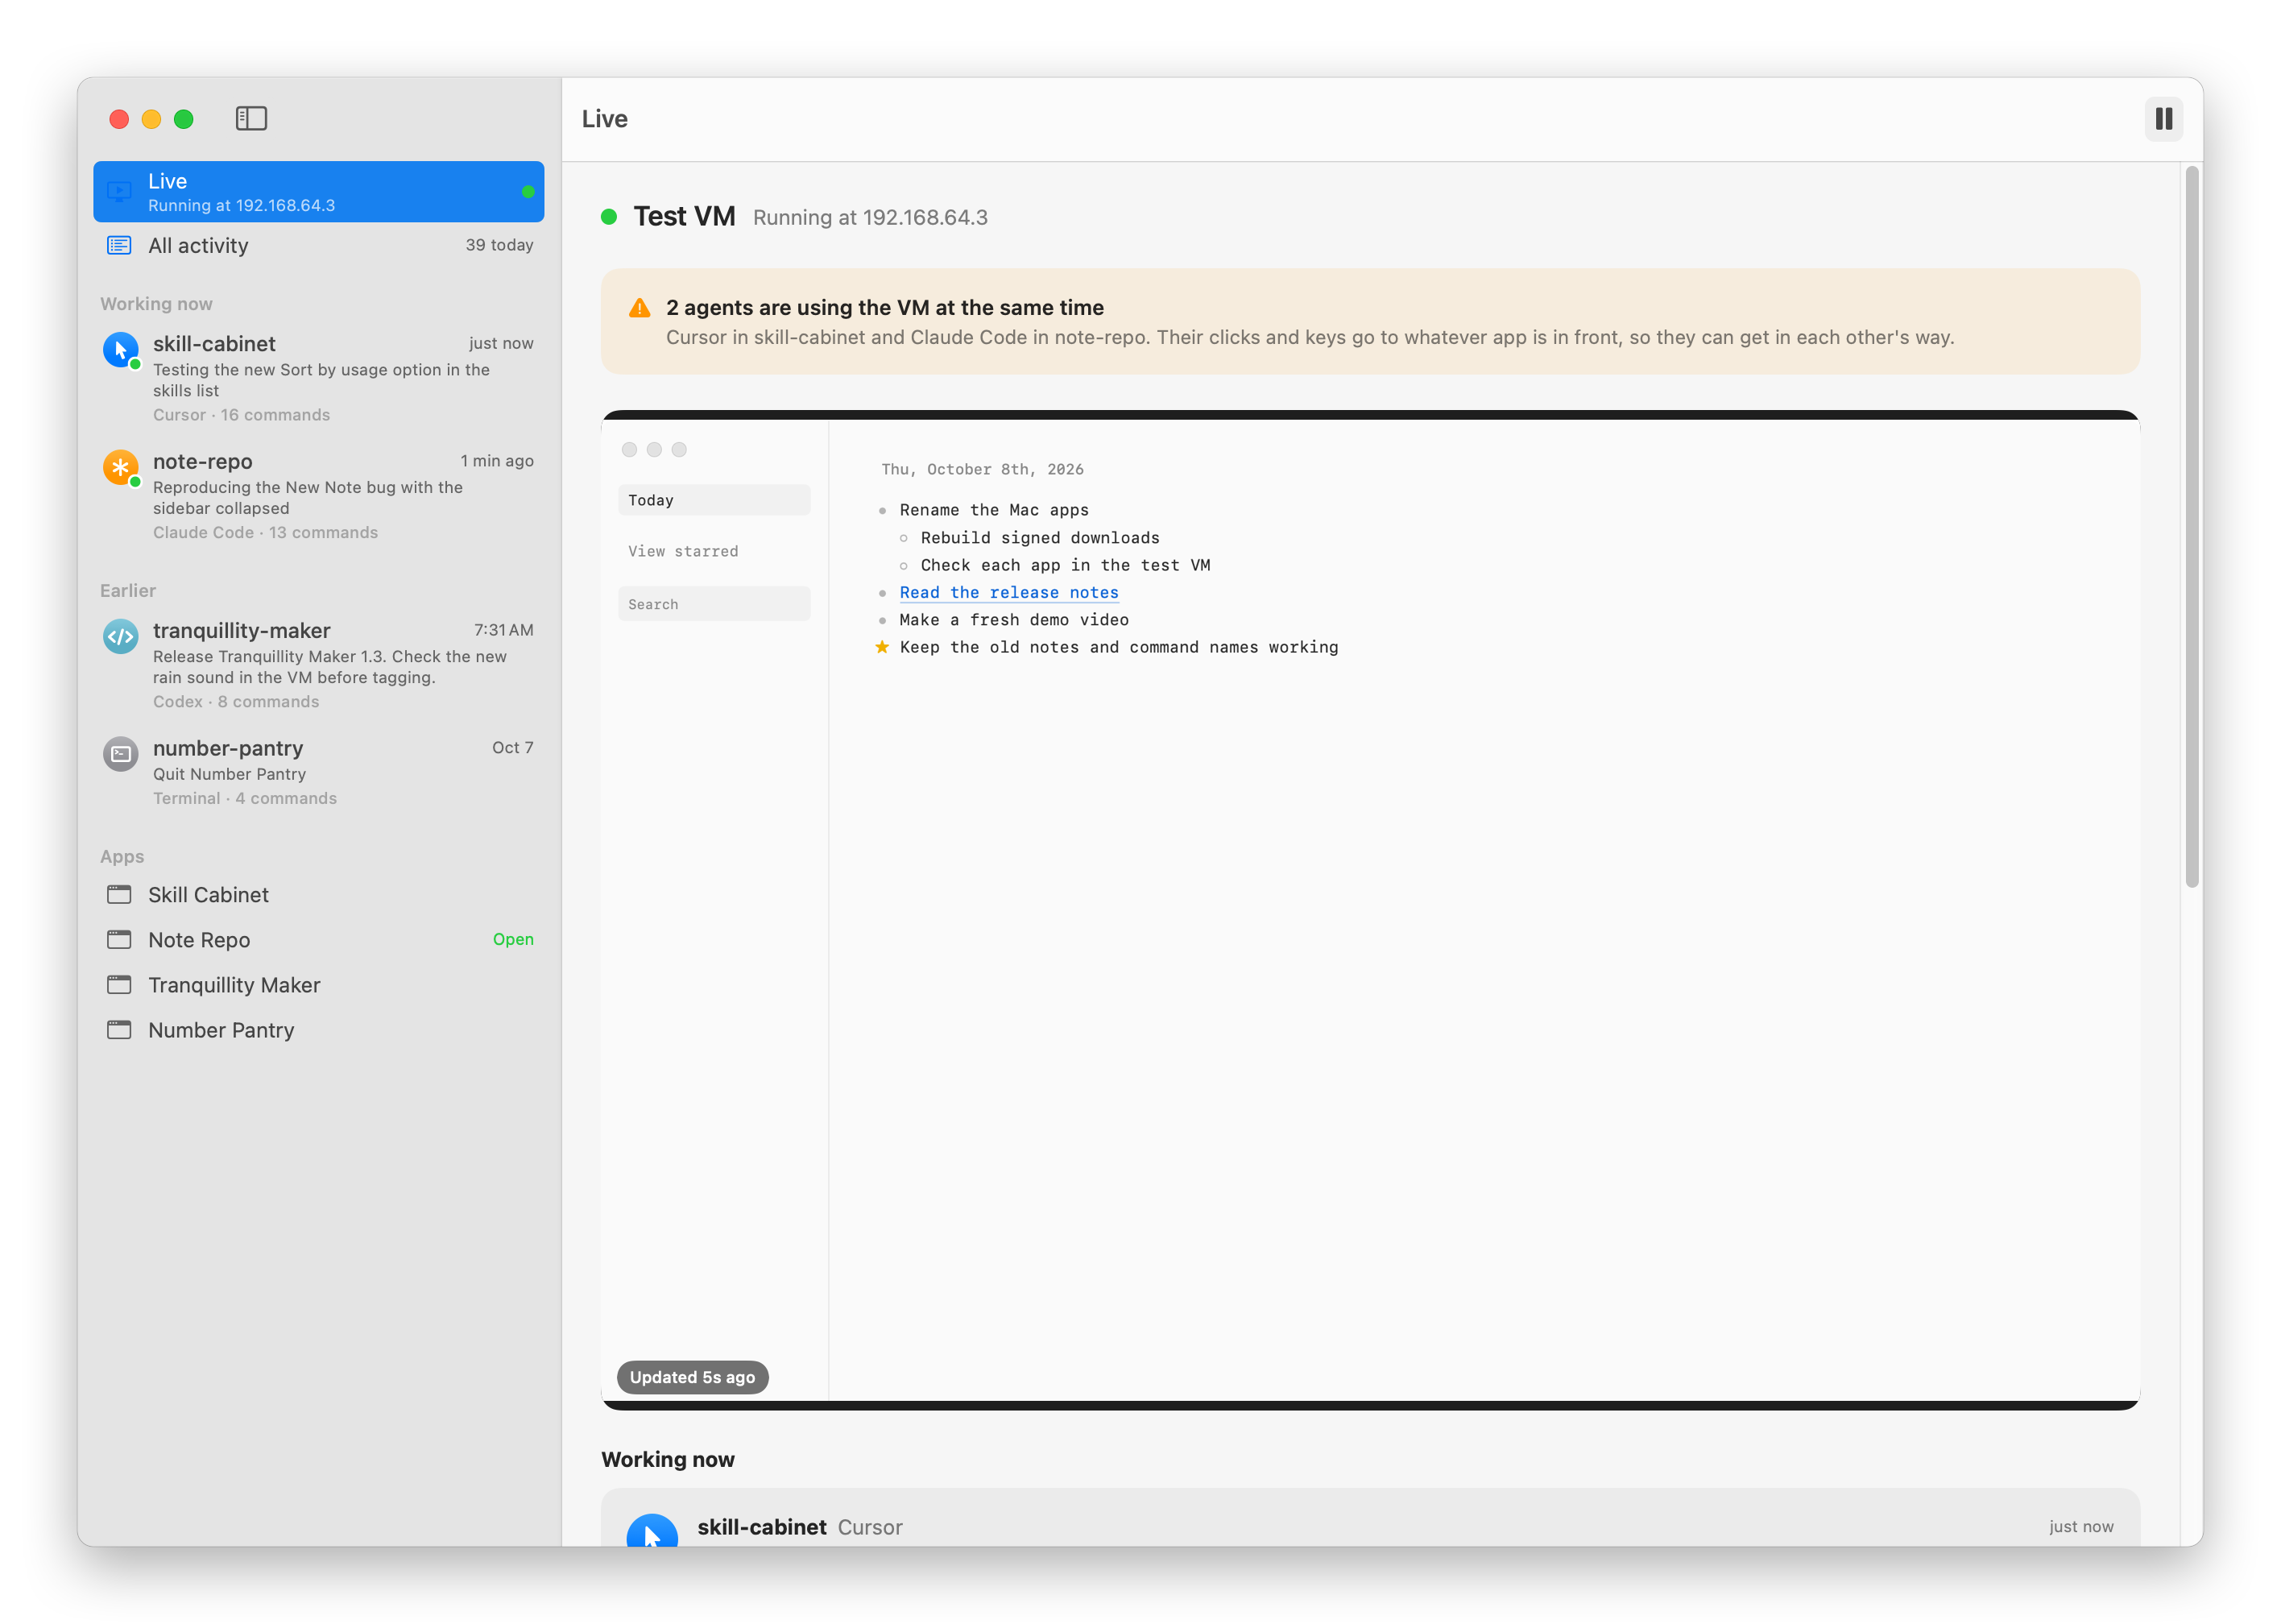Screen dimensions: 2281x1624
Task: Click the Test VM green status dot
Action: pyautogui.click(x=609, y=217)
